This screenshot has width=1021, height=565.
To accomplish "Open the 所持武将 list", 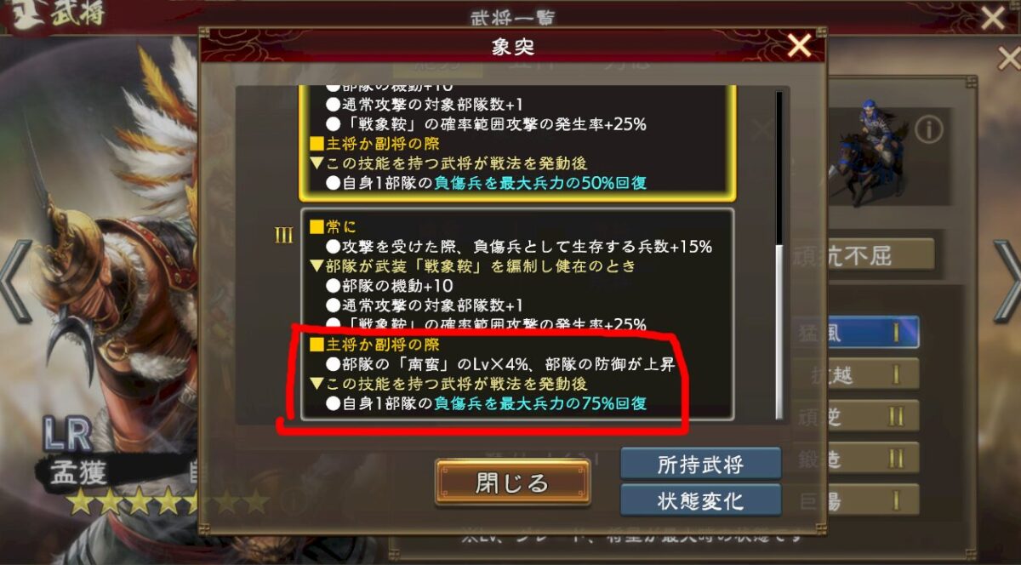I will point(701,465).
